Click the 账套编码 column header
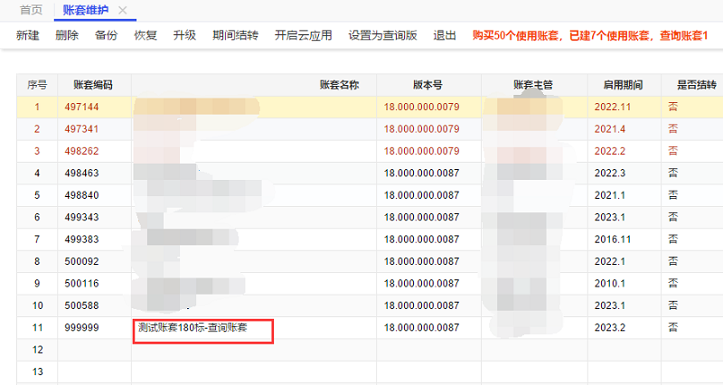The height and width of the screenshot is (385, 723). coord(93,85)
